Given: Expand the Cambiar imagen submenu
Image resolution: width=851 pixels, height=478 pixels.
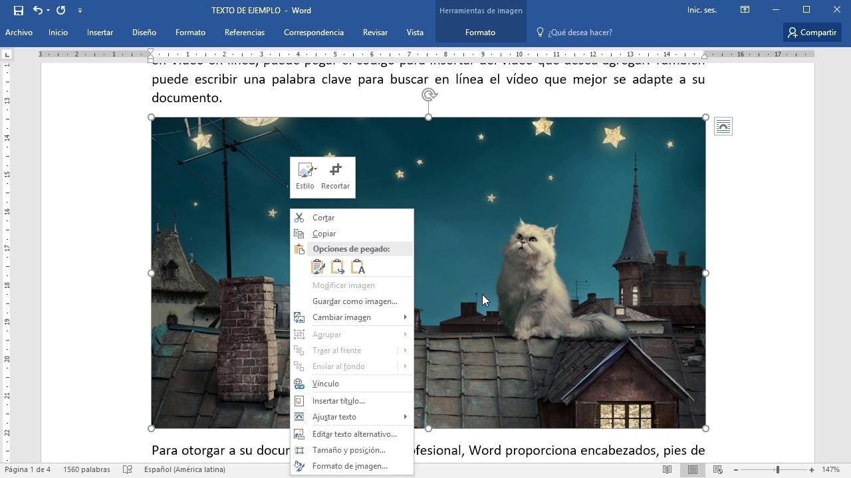Looking at the screenshot, I should 352,317.
